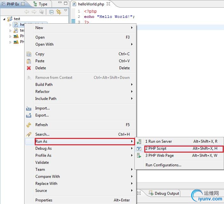Open the Build Path submenu

[x=84, y=85]
